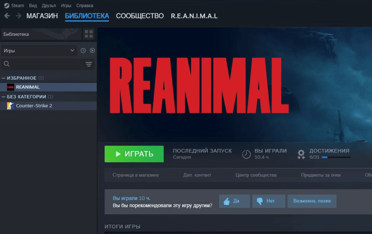Viewport: 372px width, 234px height.
Task: Open the МАГАЗИН tab
Action: 42,16
